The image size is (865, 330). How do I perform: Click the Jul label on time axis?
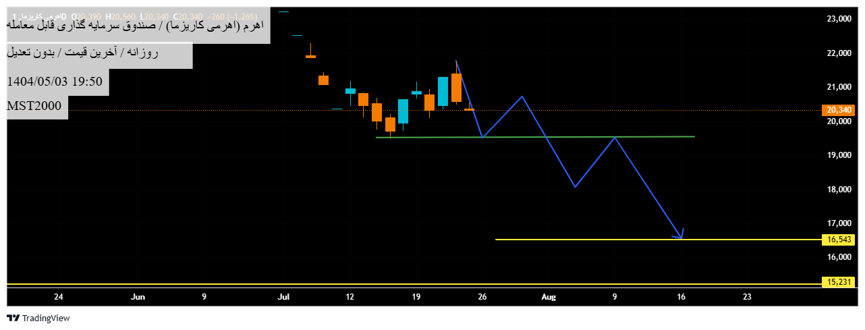click(283, 297)
